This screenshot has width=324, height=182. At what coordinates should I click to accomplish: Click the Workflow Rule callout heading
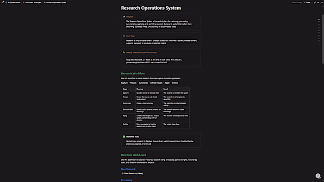point(132,137)
